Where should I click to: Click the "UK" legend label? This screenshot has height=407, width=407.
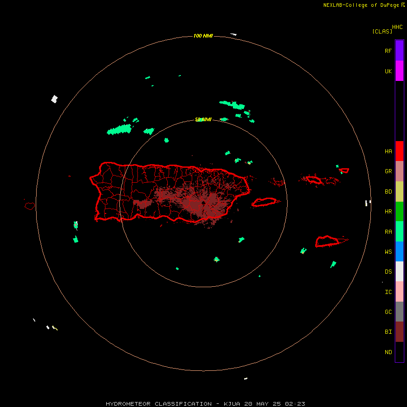click(388, 71)
